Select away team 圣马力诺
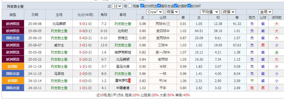This screenshot has height=99, width=284. click(123, 67)
